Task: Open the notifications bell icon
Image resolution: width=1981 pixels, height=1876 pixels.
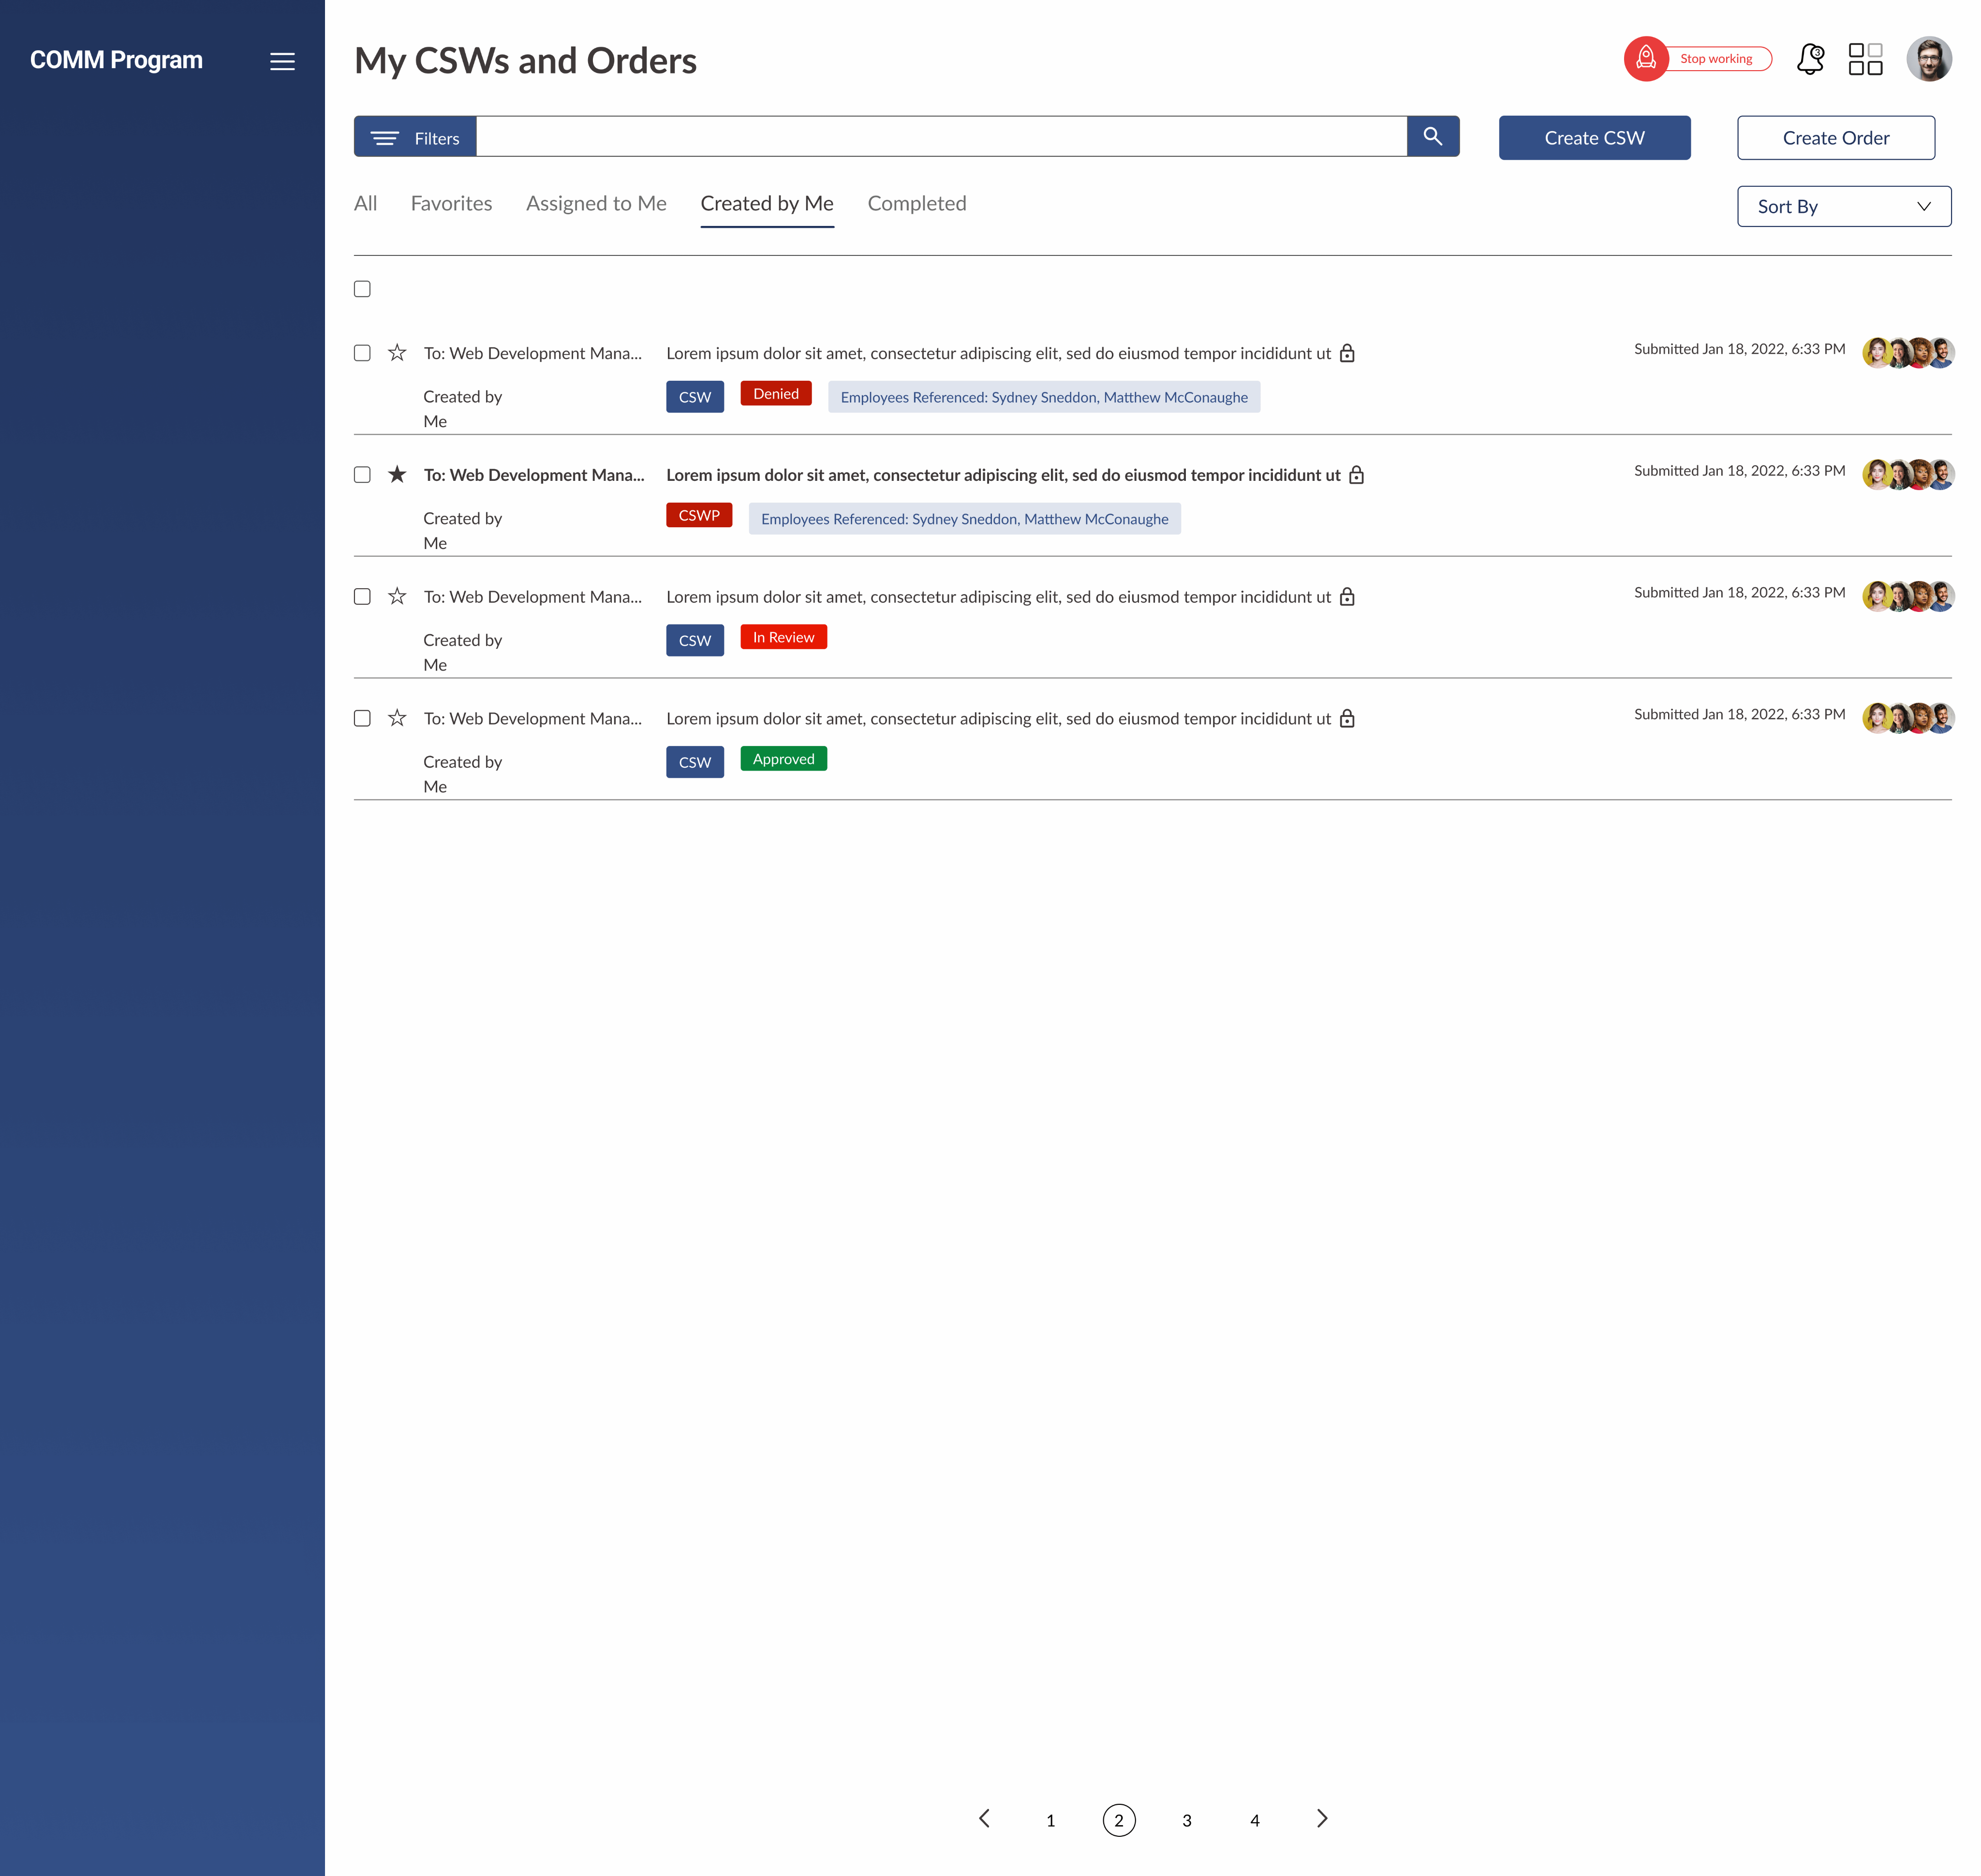Action: [1809, 59]
